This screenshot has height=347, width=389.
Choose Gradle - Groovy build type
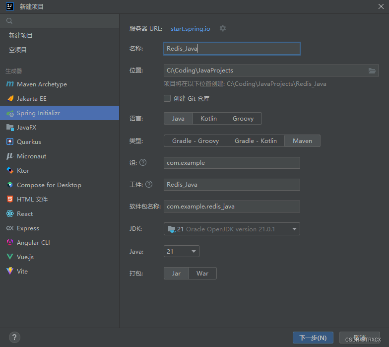[195, 141]
